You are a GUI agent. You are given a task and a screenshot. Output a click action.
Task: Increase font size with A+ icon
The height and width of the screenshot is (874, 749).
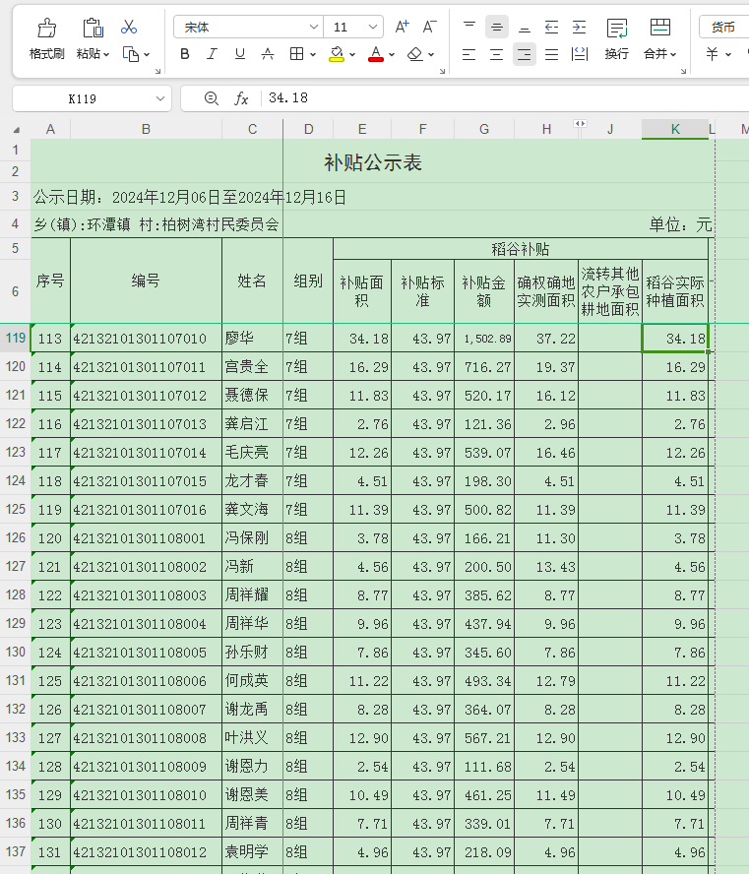point(402,27)
